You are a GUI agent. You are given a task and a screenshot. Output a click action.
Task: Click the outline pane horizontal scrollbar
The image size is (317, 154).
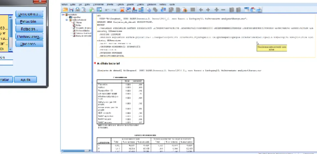tap(76, 150)
